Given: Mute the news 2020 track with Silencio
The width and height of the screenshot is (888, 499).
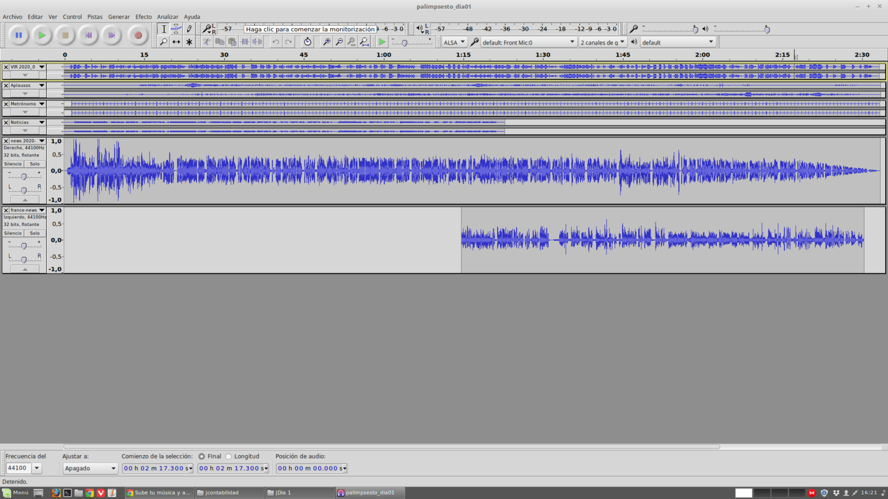Looking at the screenshot, I should tap(13, 164).
